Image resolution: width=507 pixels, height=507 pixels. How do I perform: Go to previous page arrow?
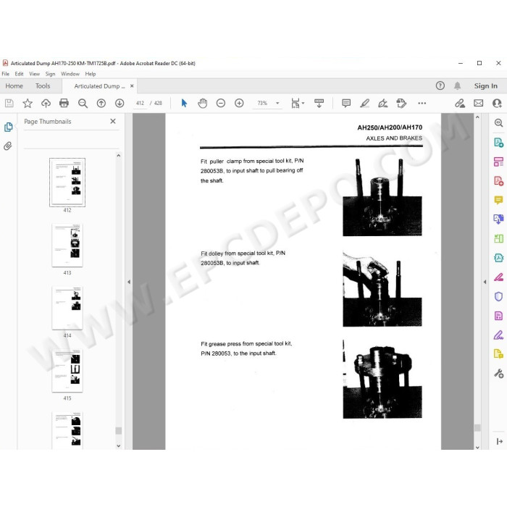[101, 103]
